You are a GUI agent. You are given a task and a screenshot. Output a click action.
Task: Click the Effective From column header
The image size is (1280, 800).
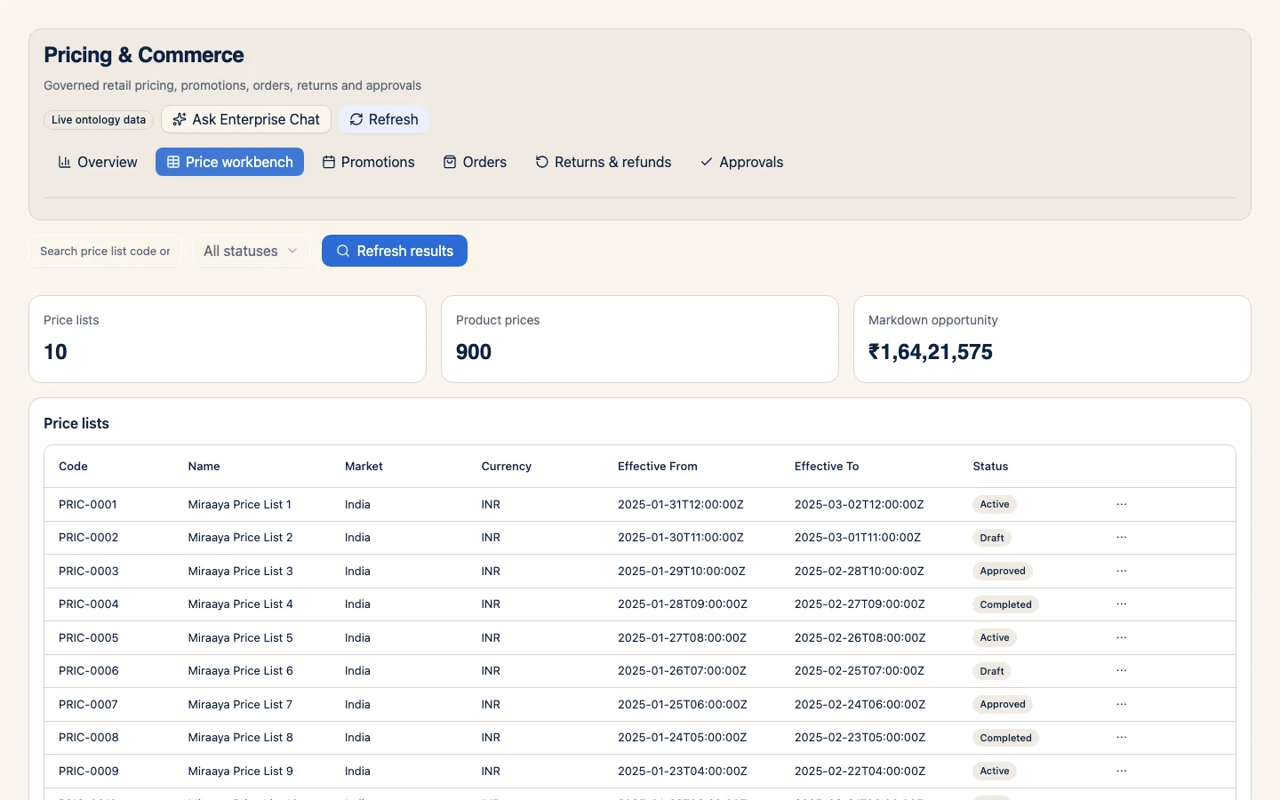(658, 466)
